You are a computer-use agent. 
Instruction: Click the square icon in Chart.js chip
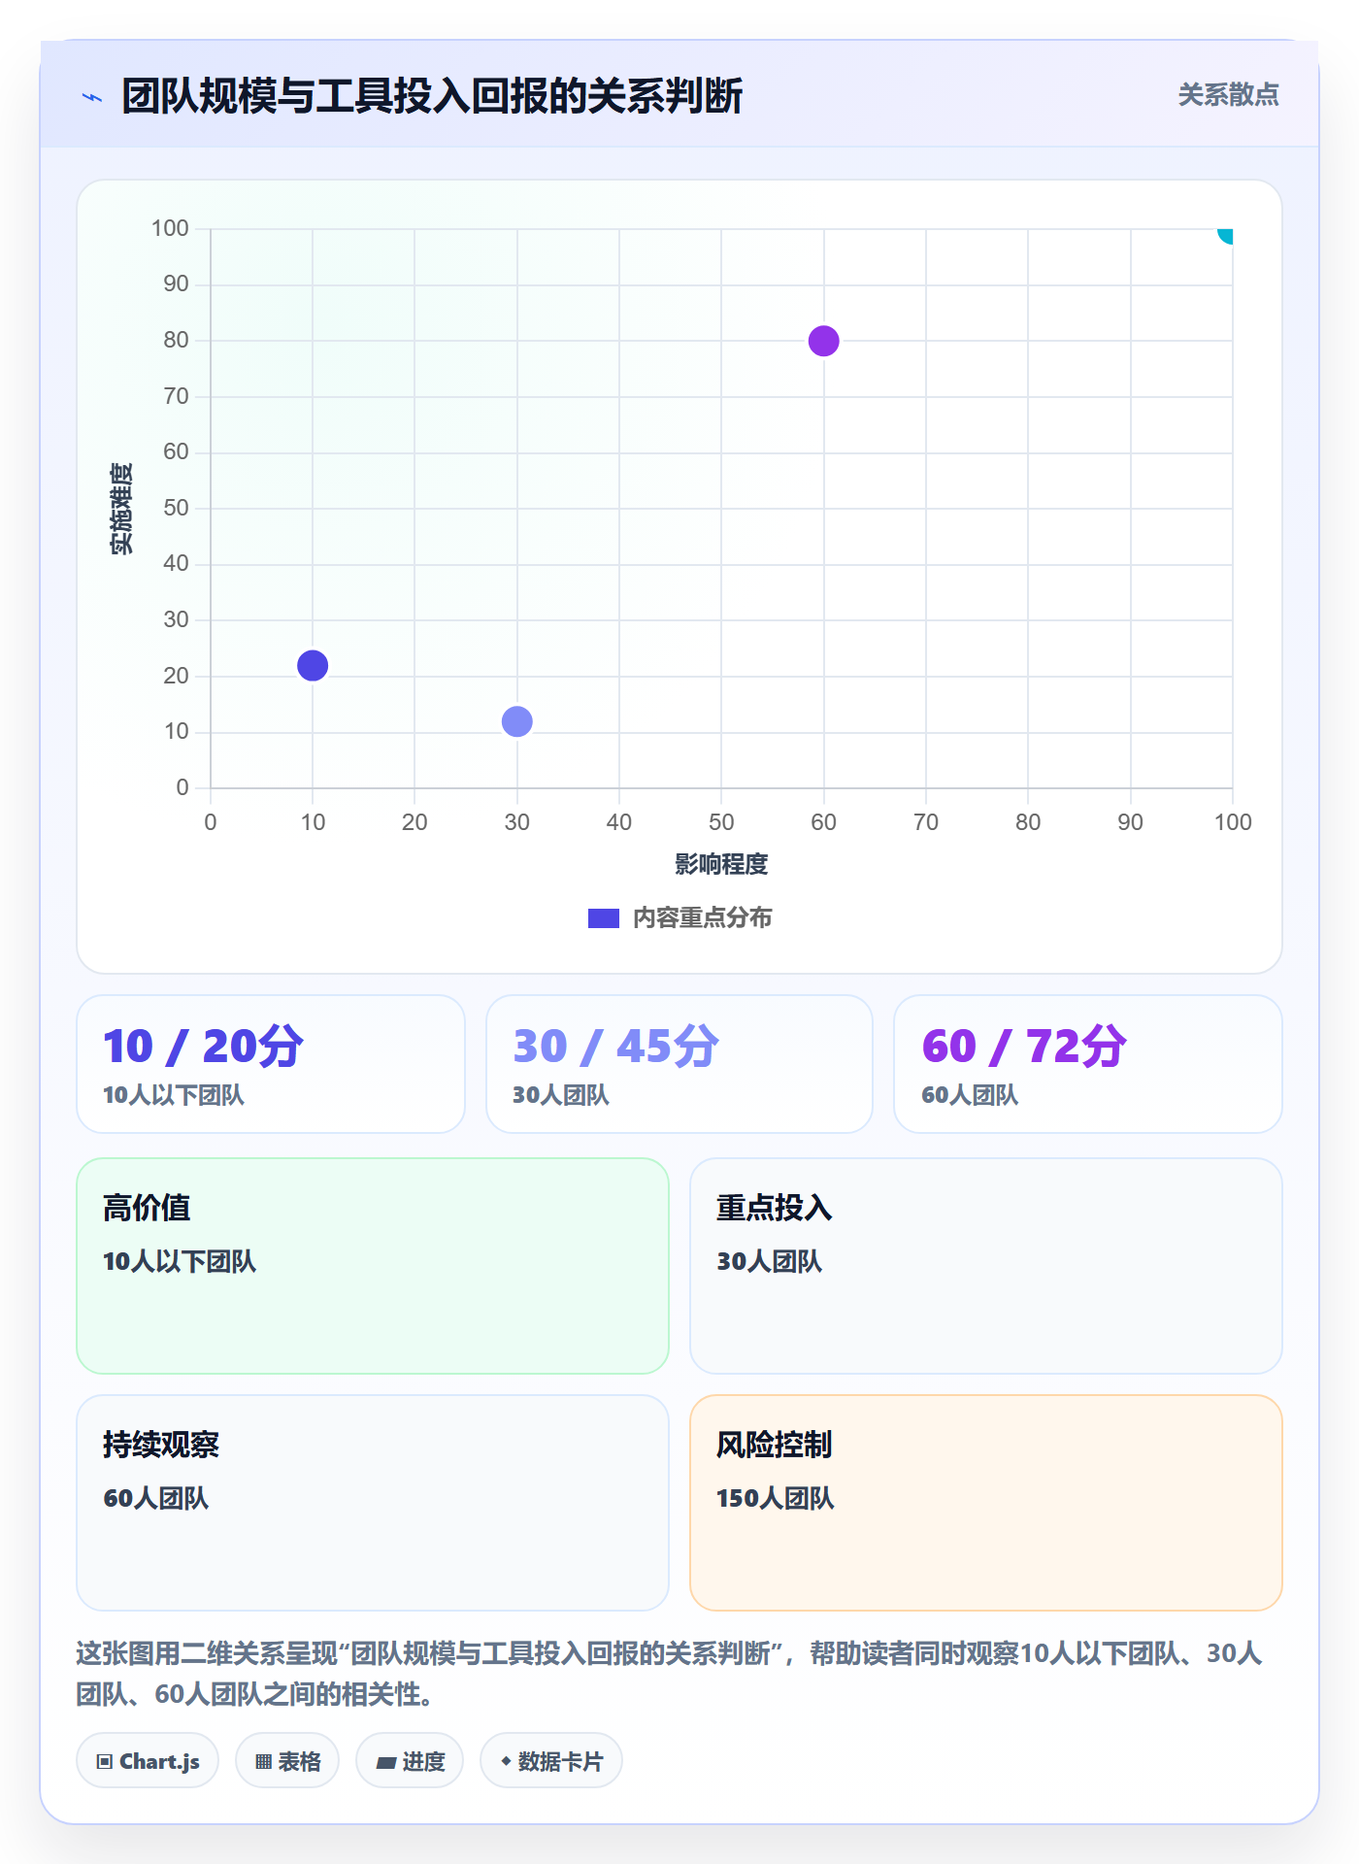click(x=105, y=1762)
